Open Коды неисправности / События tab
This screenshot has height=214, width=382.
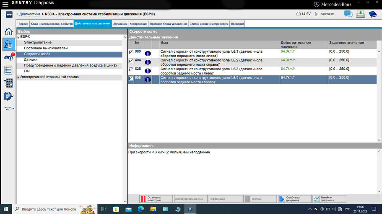pos(52,24)
